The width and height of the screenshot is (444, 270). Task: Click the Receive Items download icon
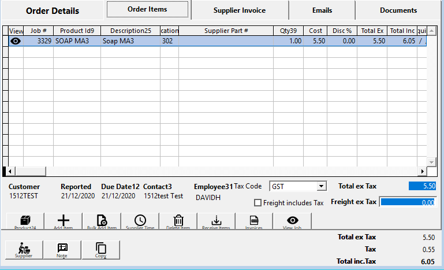217,221
